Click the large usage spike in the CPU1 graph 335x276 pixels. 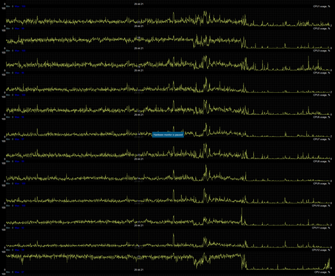[x=205, y=14]
